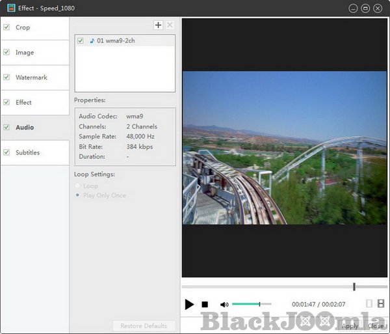Image resolution: width=390 pixels, height=334 pixels.
Task: Open the Subtitles tab
Action: tap(28, 152)
